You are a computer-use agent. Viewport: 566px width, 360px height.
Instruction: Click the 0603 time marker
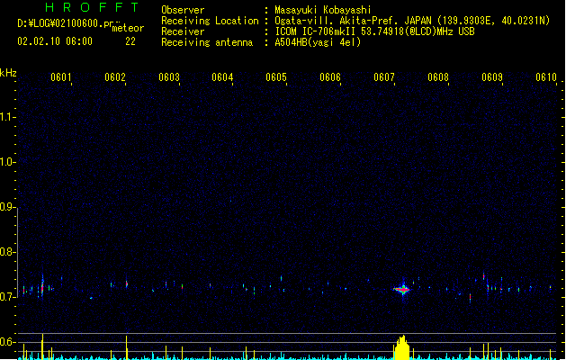(169, 77)
